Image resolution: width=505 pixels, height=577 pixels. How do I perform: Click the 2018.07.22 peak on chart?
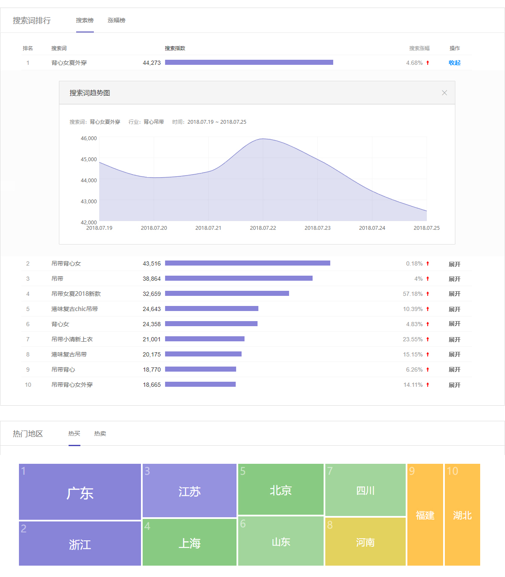coord(263,139)
